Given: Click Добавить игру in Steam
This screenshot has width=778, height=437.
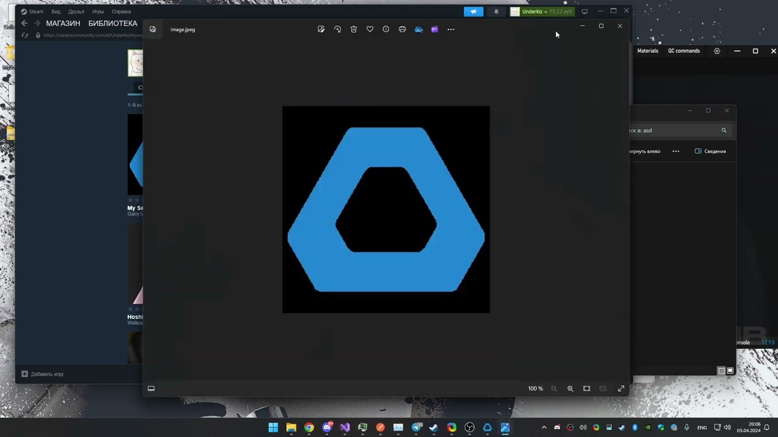Looking at the screenshot, I should point(43,374).
